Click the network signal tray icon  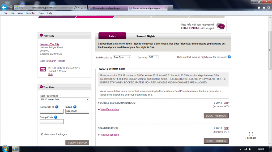pyautogui.click(x=245, y=149)
